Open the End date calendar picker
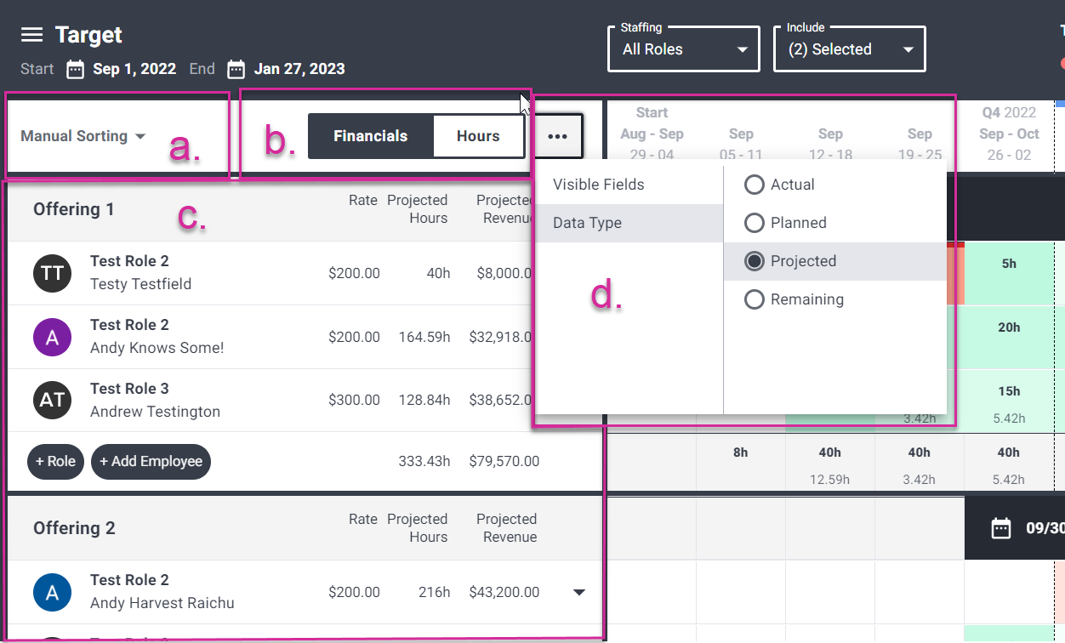 pyautogui.click(x=237, y=69)
